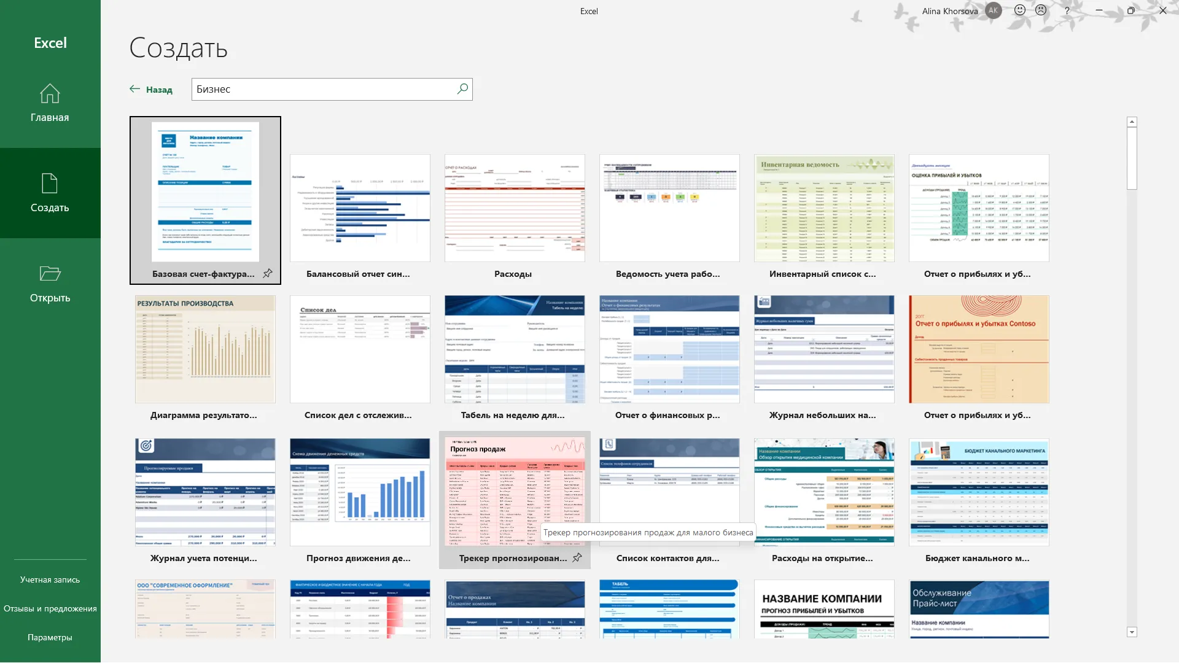Select Балансовый отчет template thumbnail
The height and width of the screenshot is (663, 1179).
click(360, 208)
